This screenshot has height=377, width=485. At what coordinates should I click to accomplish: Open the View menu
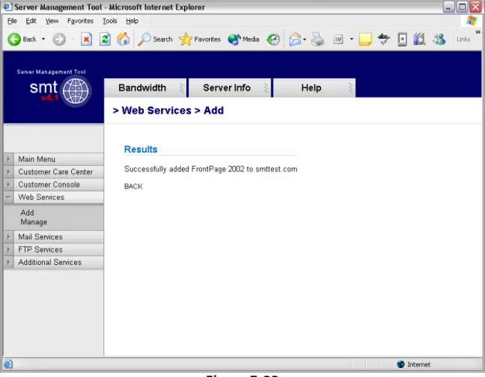pos(52,21)
